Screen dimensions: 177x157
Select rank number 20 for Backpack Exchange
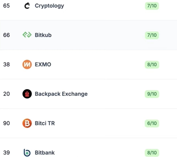point(6,94)
